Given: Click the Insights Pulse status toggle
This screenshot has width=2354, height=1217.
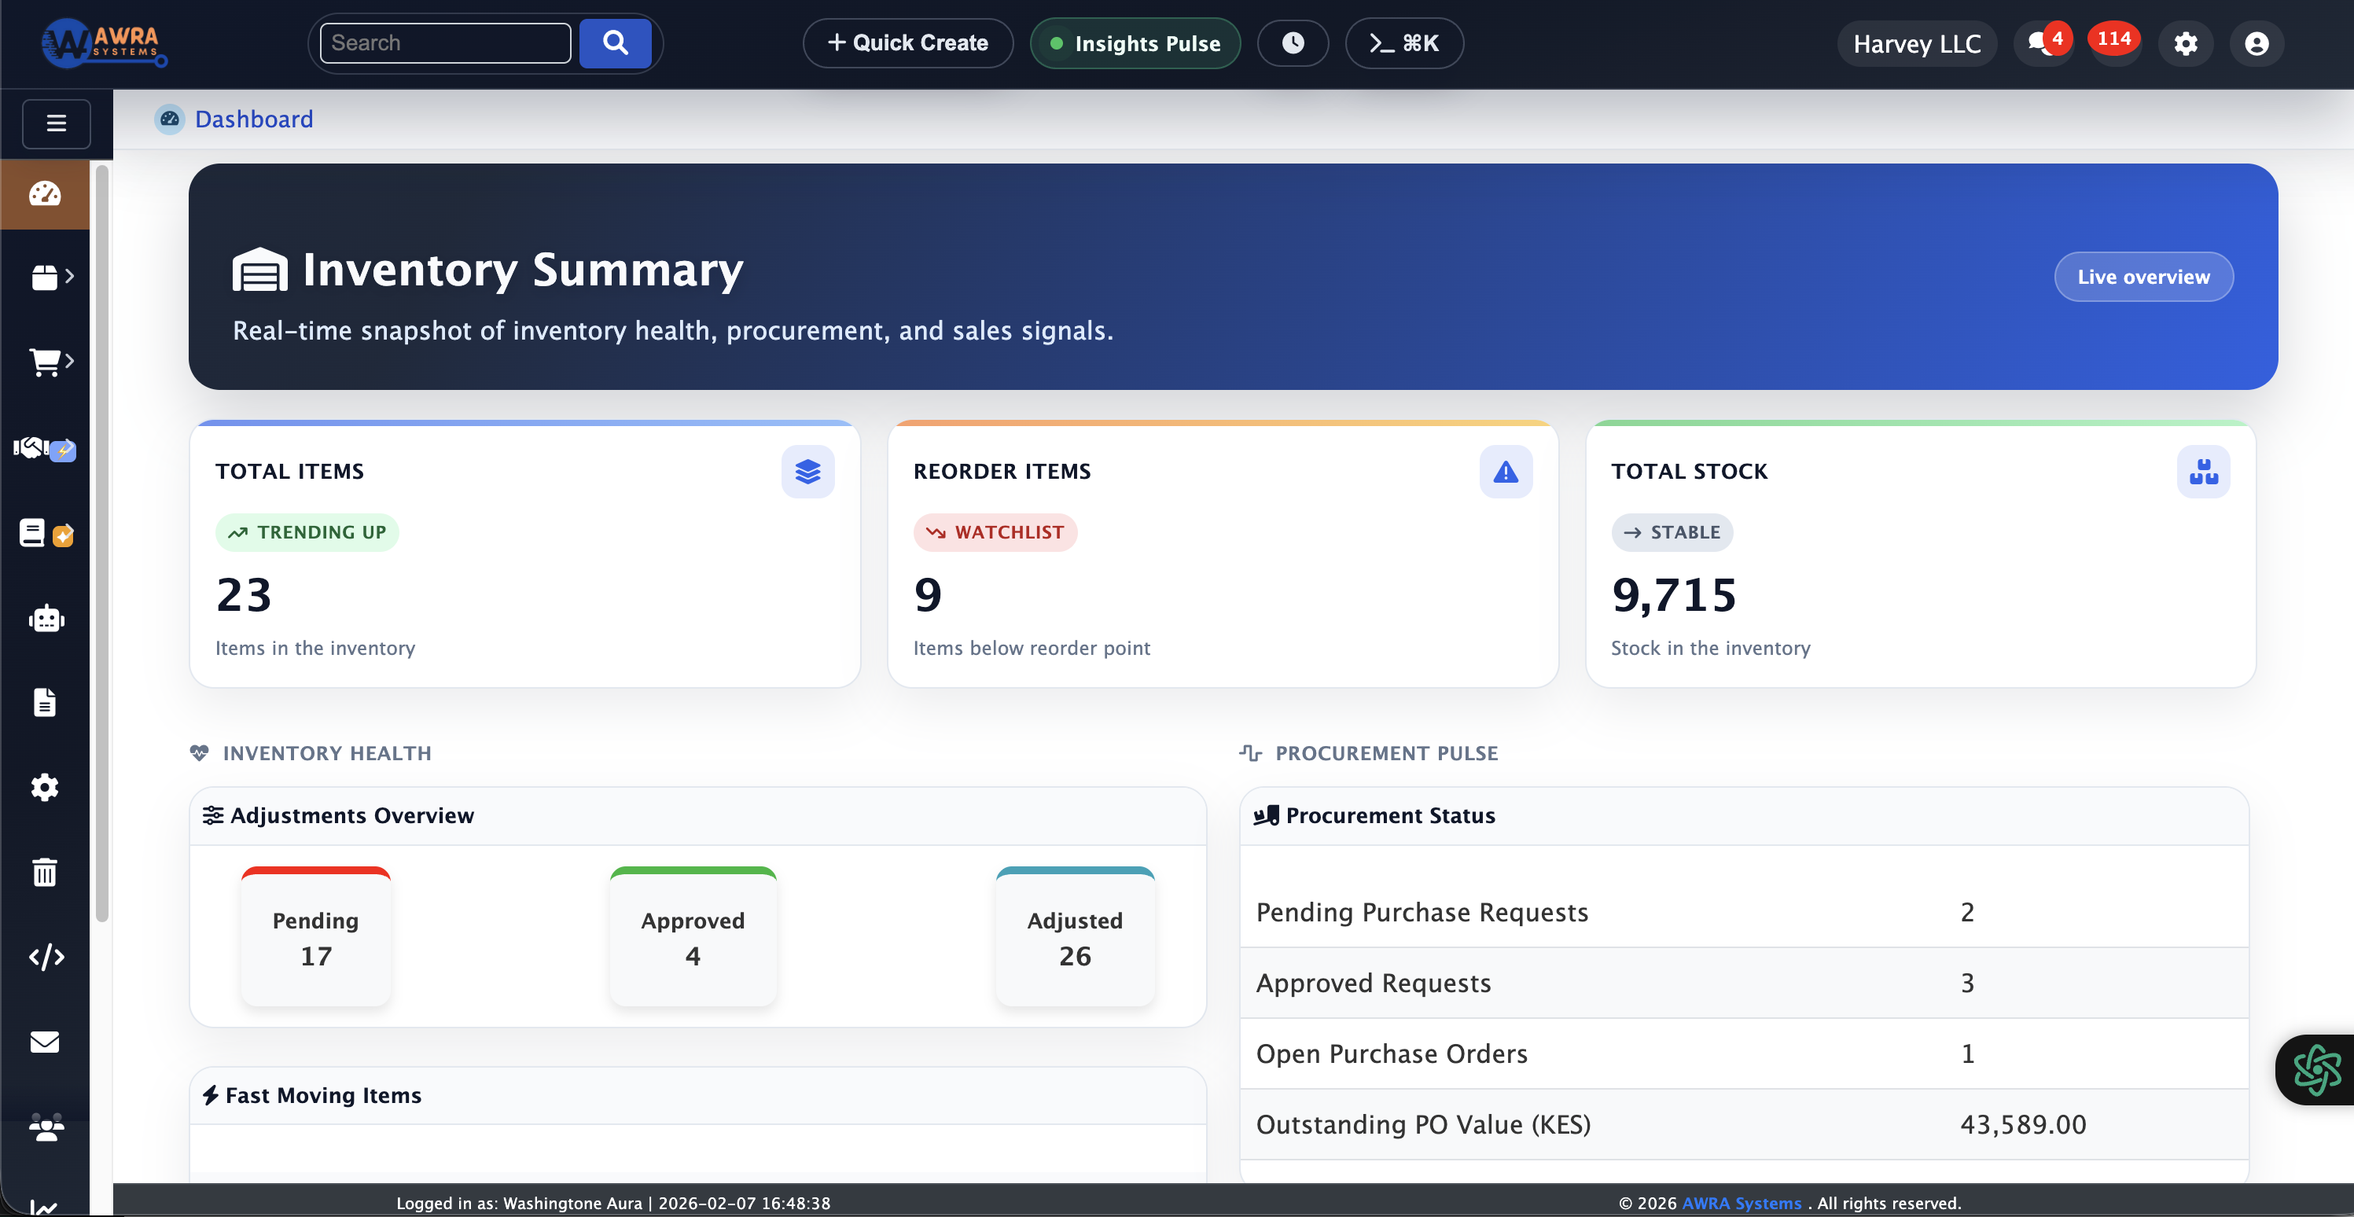Looking at the screenshot, I should coord(1135,42).
